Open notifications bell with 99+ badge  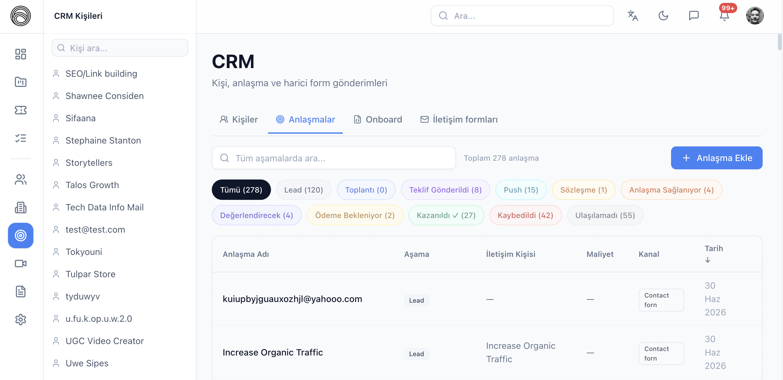point(724,16)
